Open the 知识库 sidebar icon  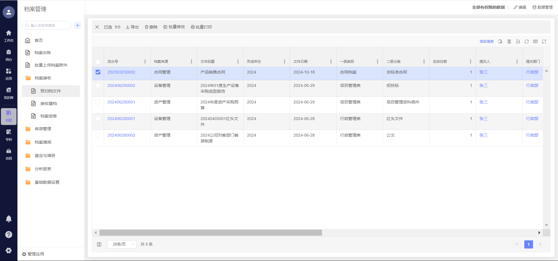coord(9,93)
